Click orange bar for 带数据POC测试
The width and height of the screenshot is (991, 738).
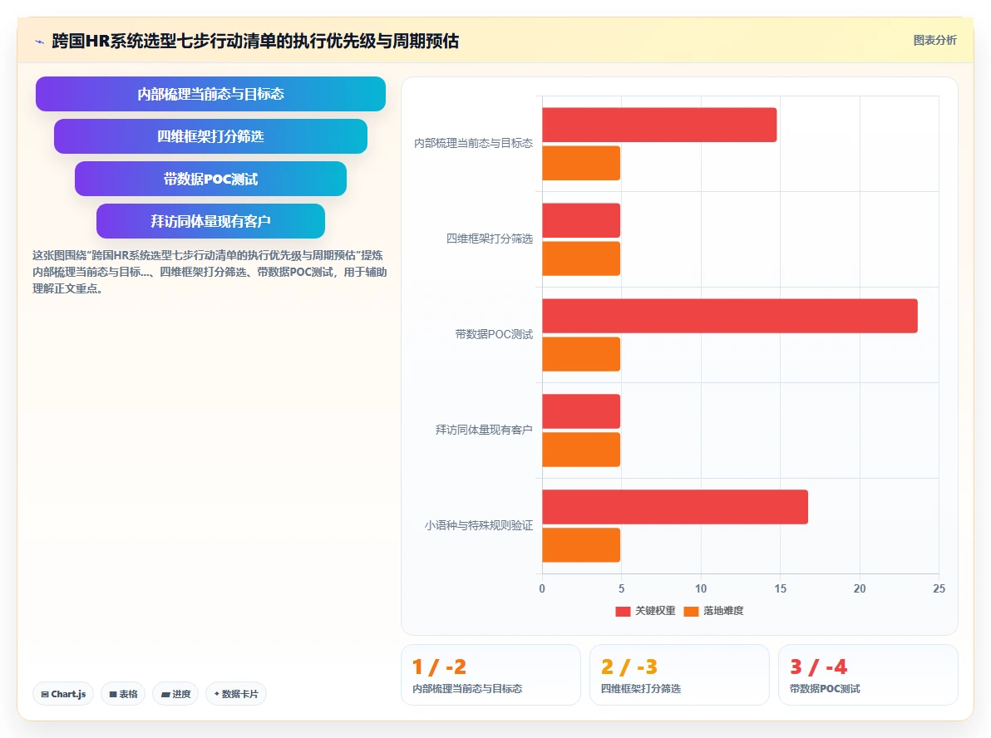581,355
